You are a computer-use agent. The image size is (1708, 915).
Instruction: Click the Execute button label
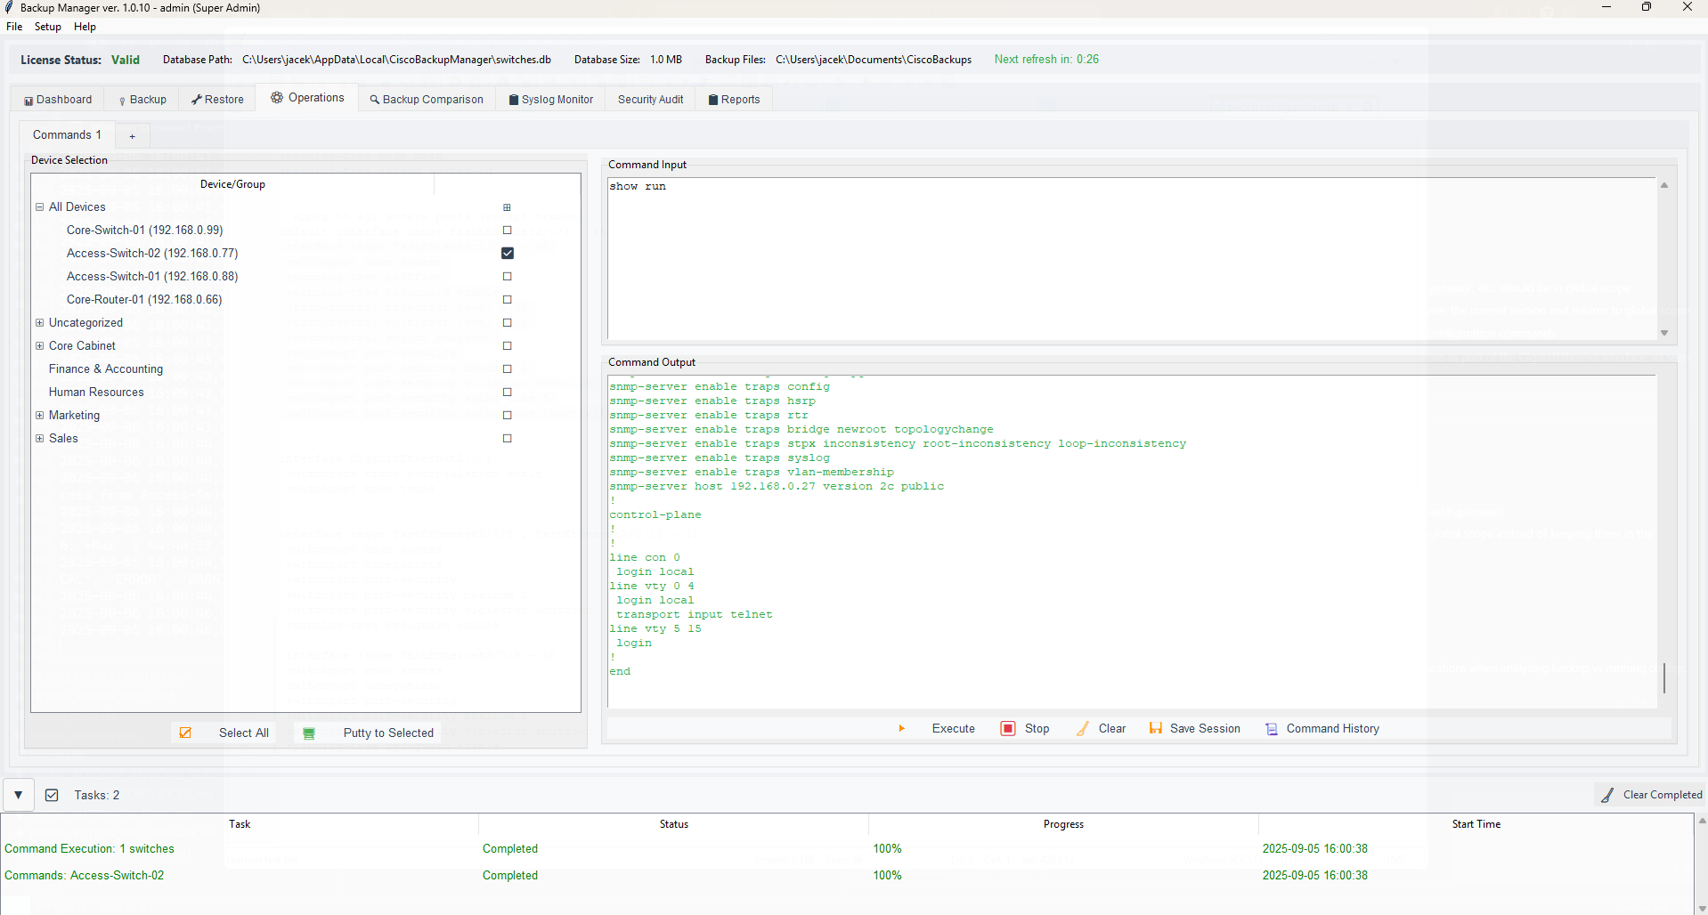click(x=954, y=728)
